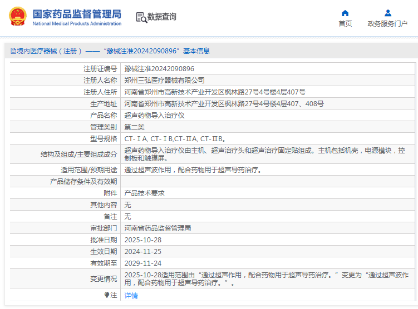This screenshot has height=309, width=418.
Task: Select expiry date 2029-11-24
Action: pyautogui.click(x=143, y=263)
